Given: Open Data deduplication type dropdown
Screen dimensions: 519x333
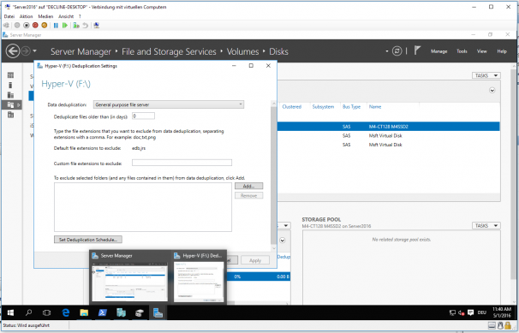Looking at the screenshot, I should 169,104.
